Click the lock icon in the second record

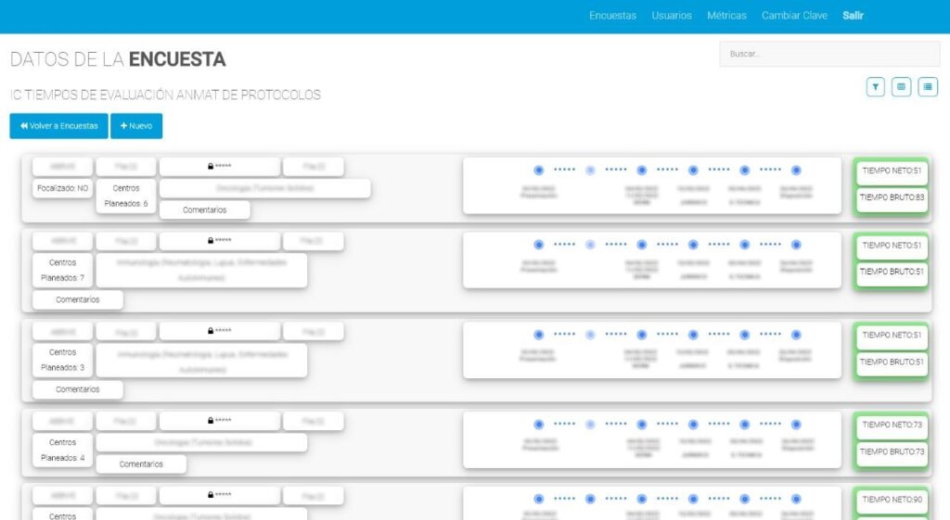211,241
